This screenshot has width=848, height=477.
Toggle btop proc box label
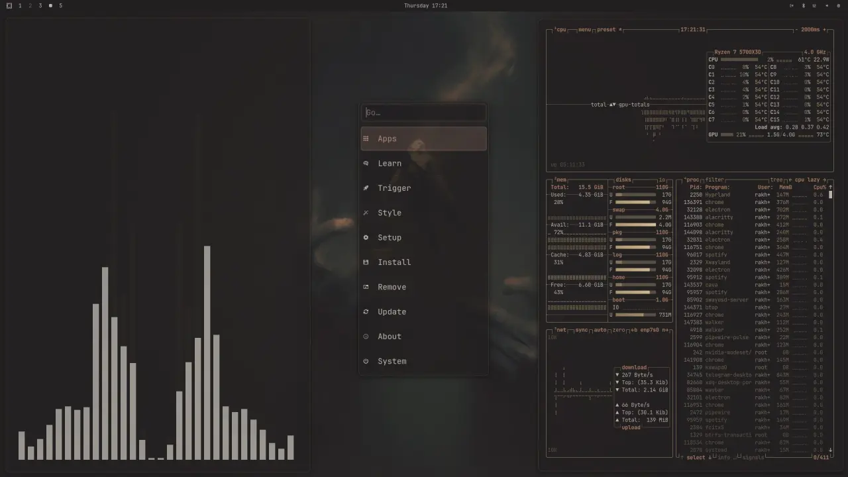click(692, 180)
